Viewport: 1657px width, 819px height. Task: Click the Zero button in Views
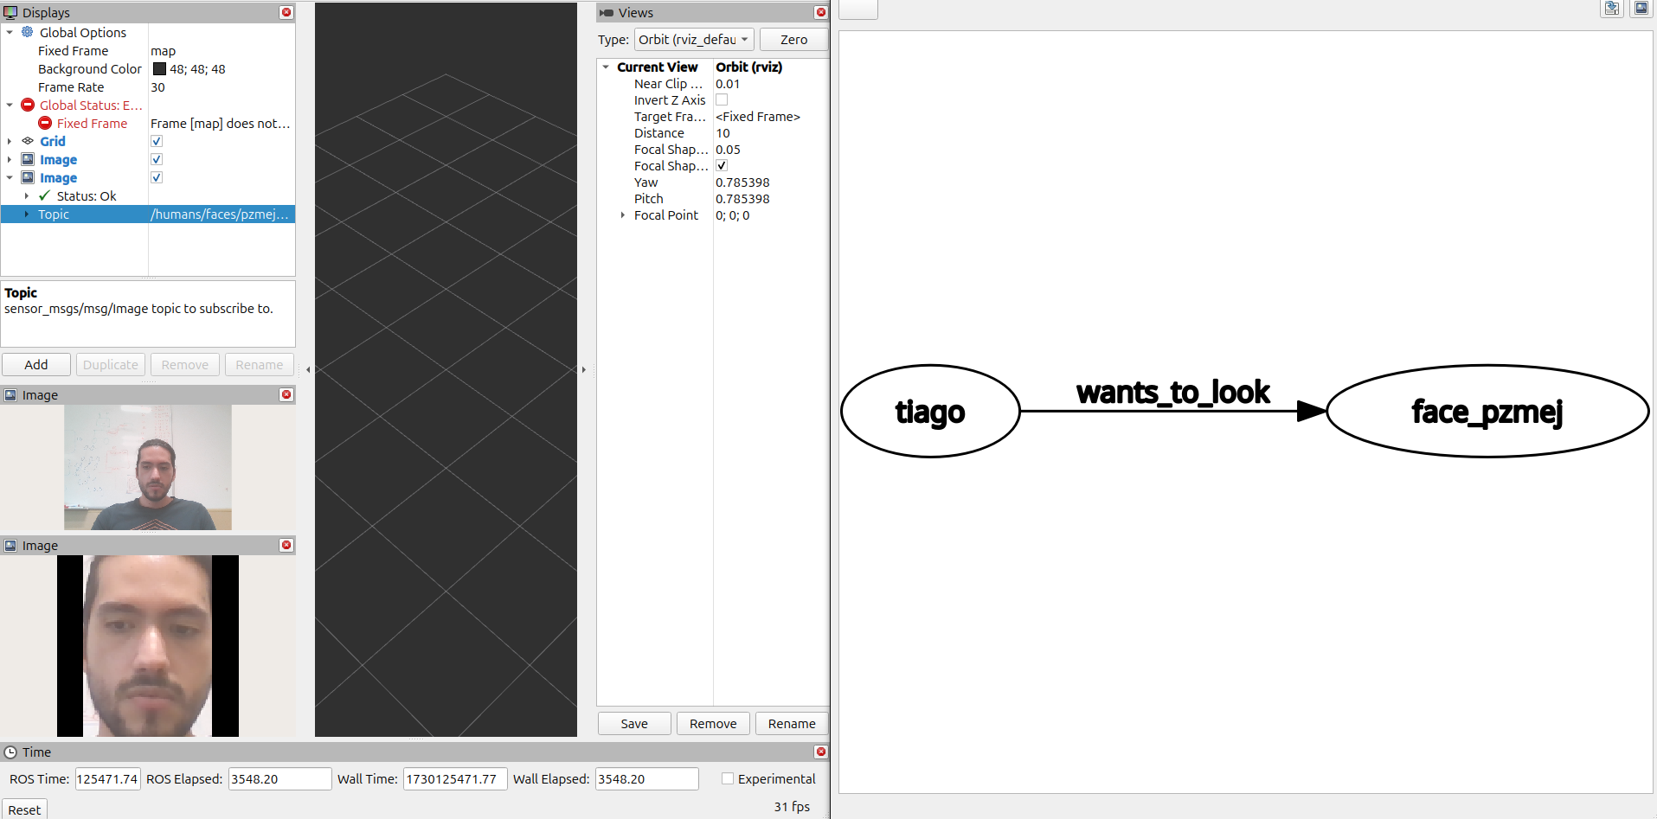[793, 40]
